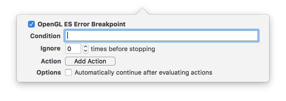This screenshot has width=286, height=101.
Task: Click the Options label
Action: [49, 72]
